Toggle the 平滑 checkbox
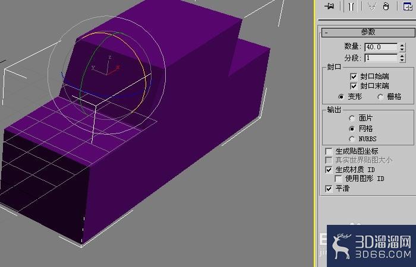 329,189
